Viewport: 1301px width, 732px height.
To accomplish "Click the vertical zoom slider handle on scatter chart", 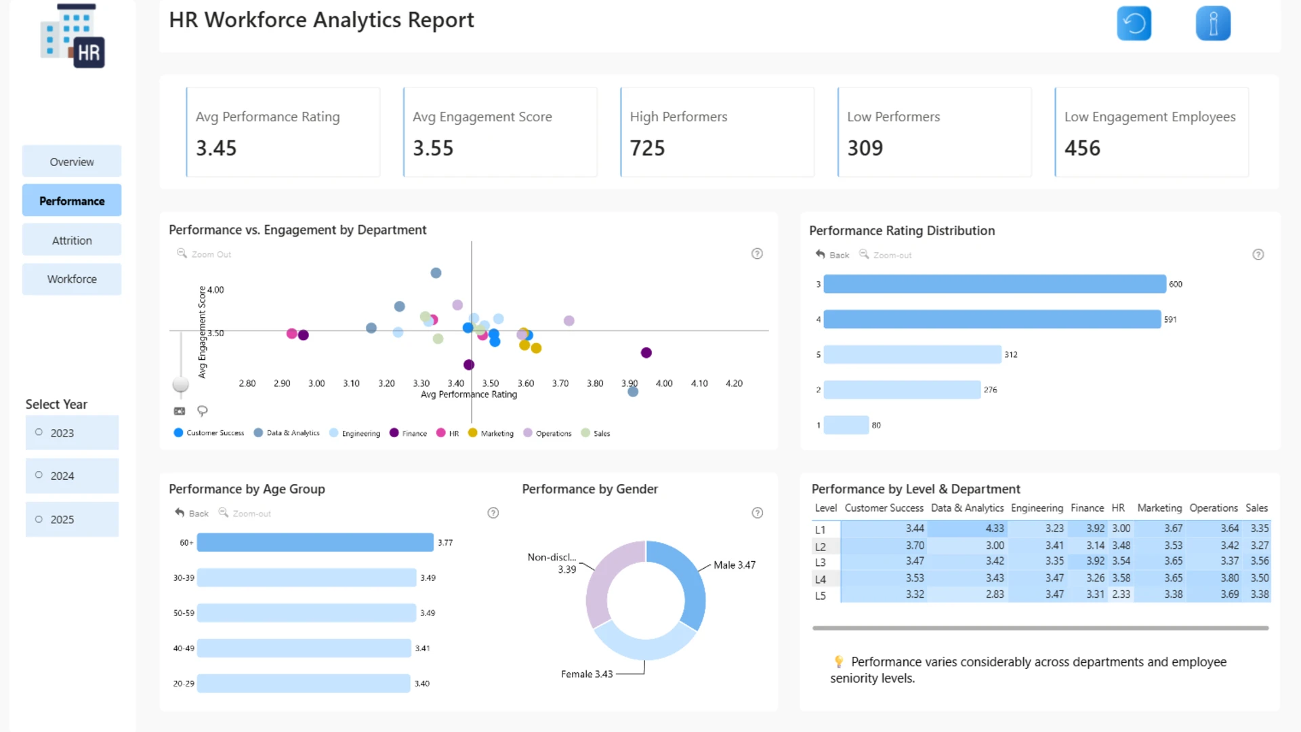I will click(180, 384).
